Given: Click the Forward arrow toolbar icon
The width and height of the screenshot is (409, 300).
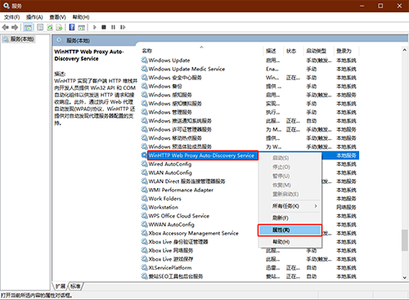Looking at the screenshot, I should click(x=15, y=27).
